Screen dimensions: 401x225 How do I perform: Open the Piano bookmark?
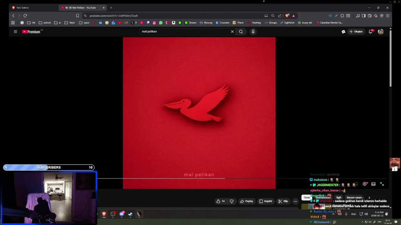[238, 22]
